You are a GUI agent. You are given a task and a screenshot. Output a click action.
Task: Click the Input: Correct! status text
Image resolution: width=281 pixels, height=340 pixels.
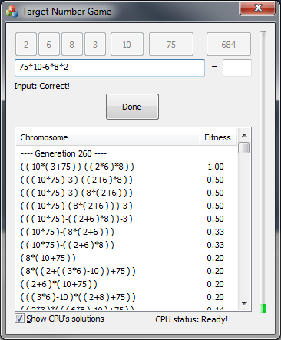click(x=42, y=86)
